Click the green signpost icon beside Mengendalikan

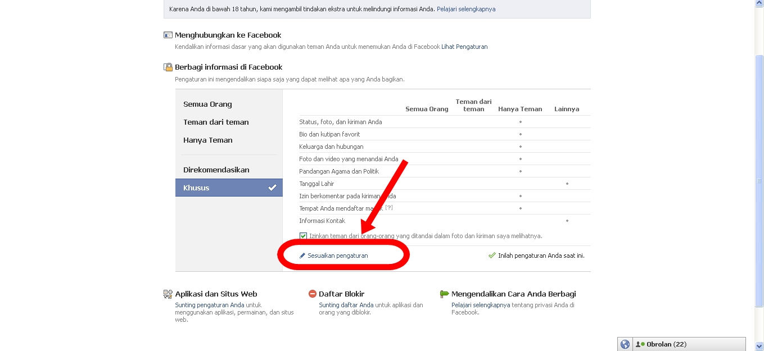tap(445, 294)
